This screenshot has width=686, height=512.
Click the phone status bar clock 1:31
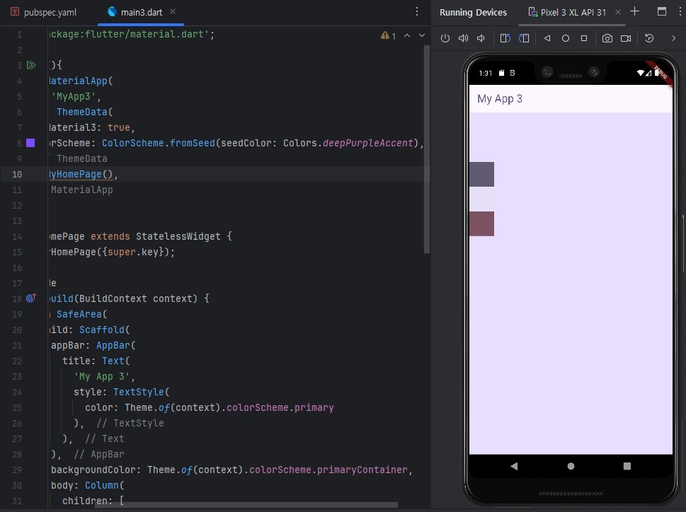point(485,73)
